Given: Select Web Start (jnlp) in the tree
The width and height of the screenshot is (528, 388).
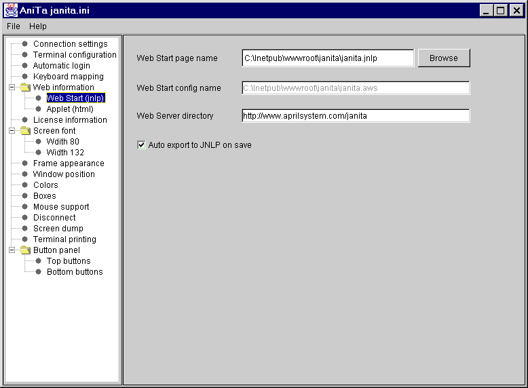Looking at the screenshot, I should tap(76, 98).
